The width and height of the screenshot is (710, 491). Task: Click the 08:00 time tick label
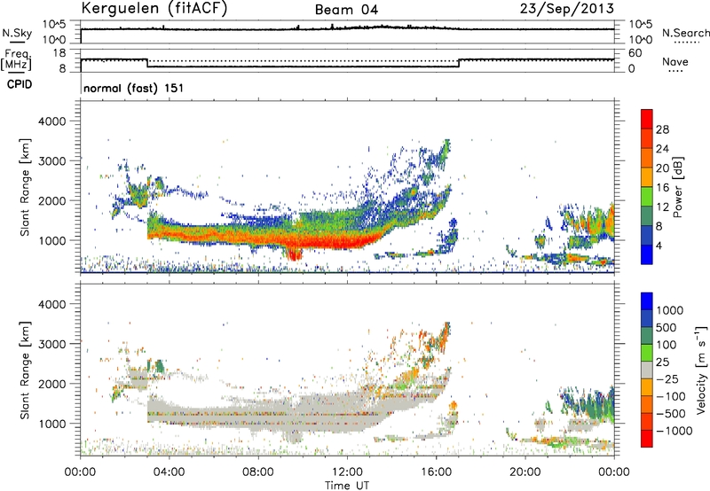[258, 472]
